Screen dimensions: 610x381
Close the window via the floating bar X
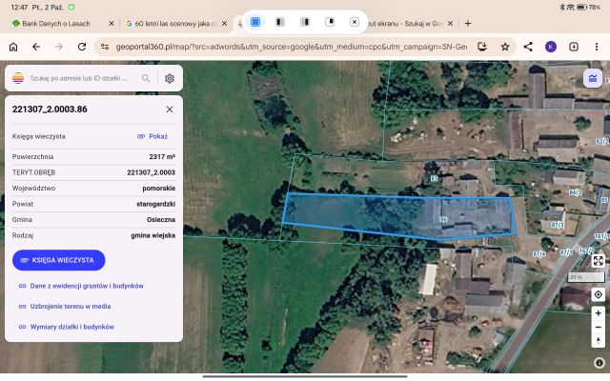click(x=355, y=22)
